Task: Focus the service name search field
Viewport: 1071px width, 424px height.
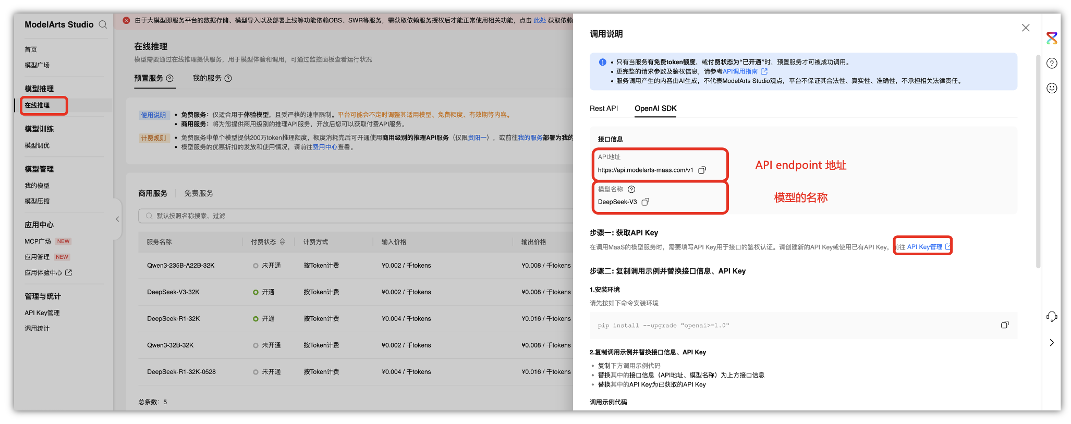Action: coord(357,216)
